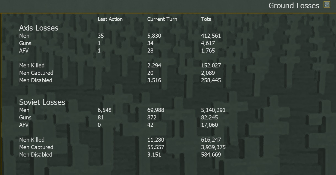Select Axis total guns value 4,617
Screen dimensions: 336x175
208,43
